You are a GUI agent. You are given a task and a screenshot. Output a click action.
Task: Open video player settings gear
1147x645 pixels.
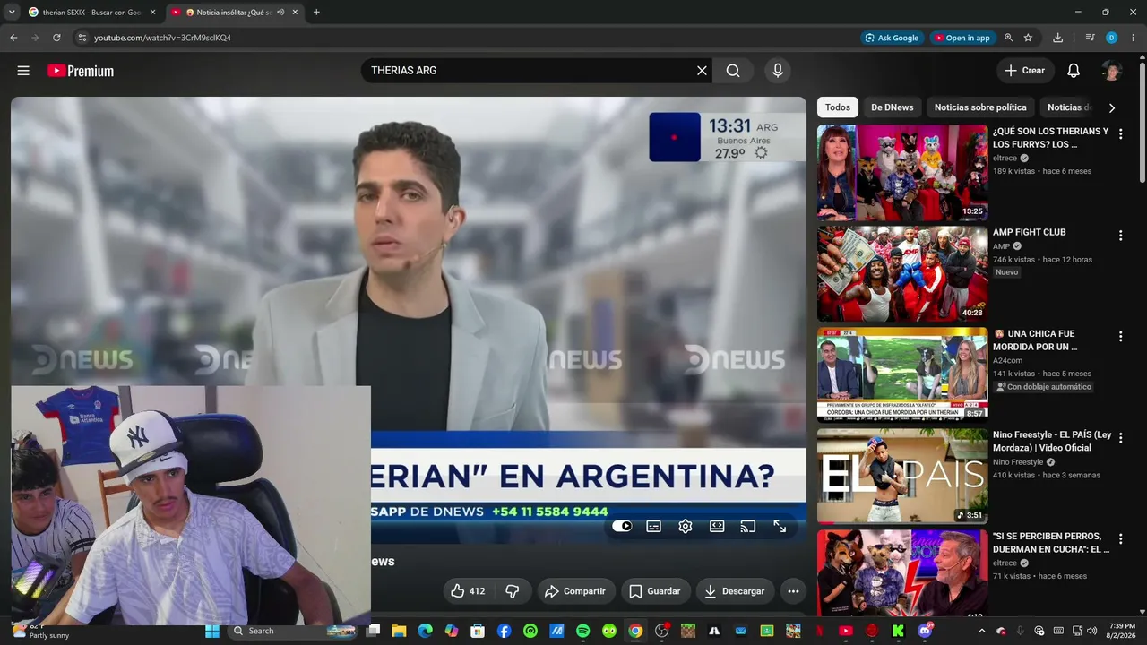click(686, 527)
